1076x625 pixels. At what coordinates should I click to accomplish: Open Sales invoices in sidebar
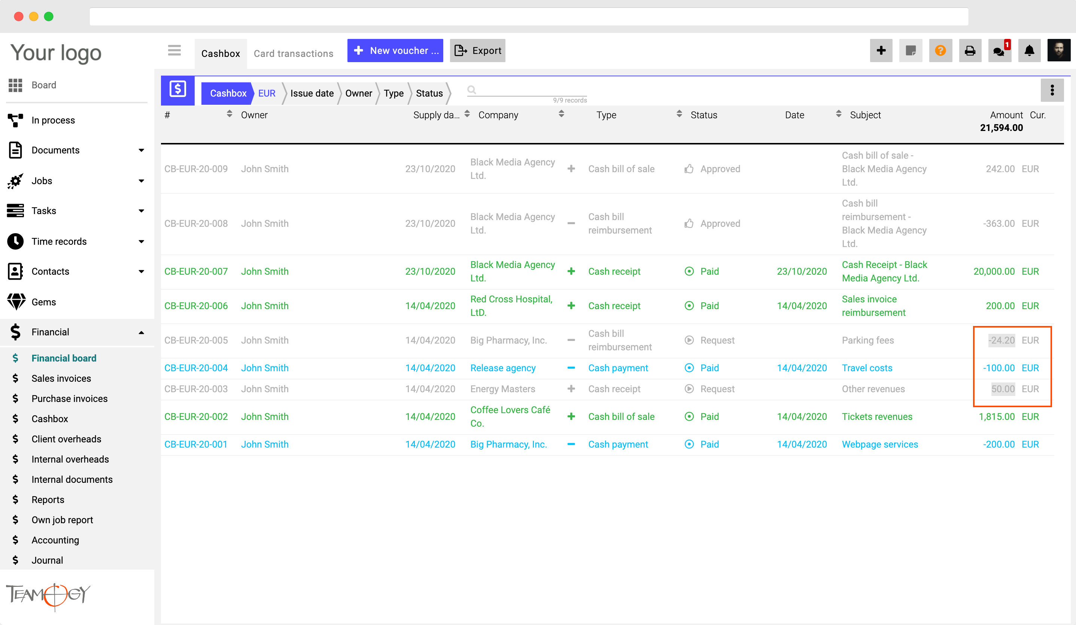(61, 379)
